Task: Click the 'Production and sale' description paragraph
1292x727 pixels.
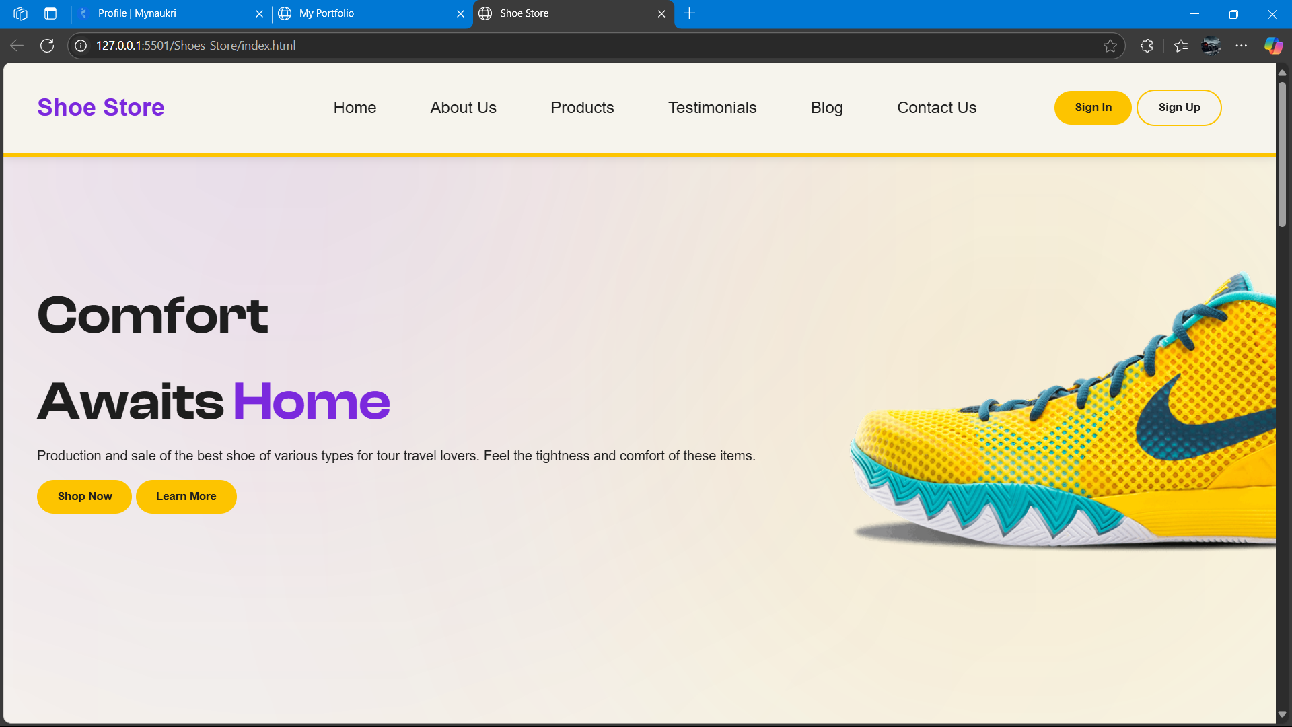Action: [x=396, y=456]
